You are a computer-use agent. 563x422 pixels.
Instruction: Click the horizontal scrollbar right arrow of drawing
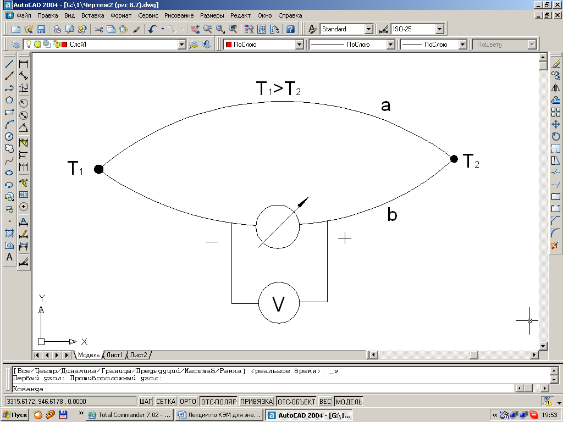click(534, 355)
